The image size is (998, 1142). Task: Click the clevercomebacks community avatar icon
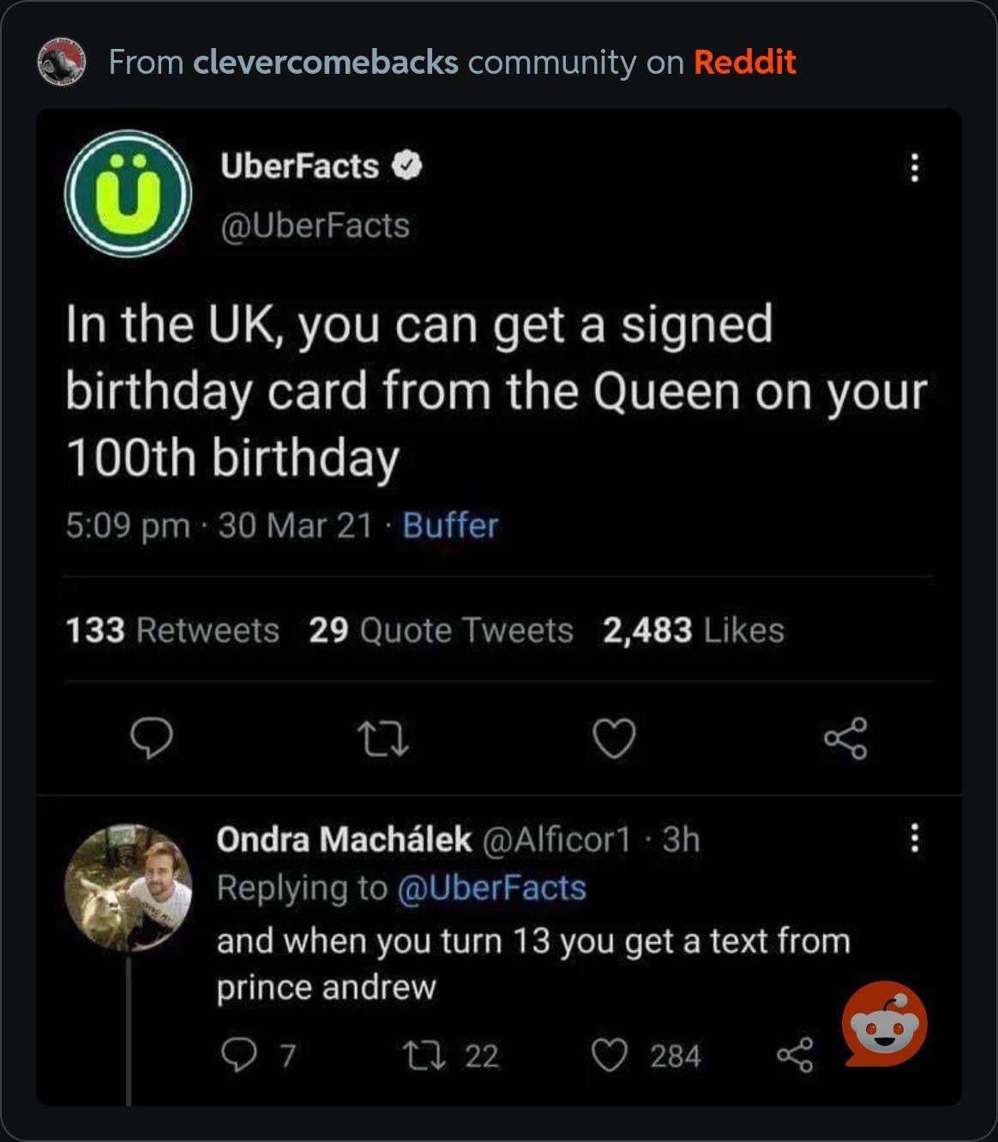[x=61, y=62]
